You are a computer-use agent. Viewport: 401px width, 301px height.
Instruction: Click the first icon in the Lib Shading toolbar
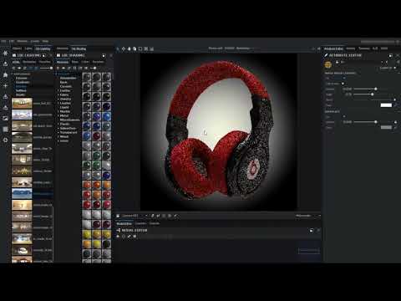(x=58, y=68)
